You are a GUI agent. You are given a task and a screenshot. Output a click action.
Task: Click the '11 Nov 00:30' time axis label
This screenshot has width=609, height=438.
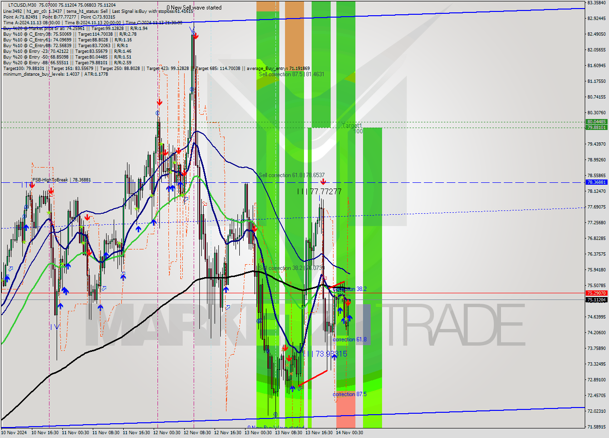[76, 433]
